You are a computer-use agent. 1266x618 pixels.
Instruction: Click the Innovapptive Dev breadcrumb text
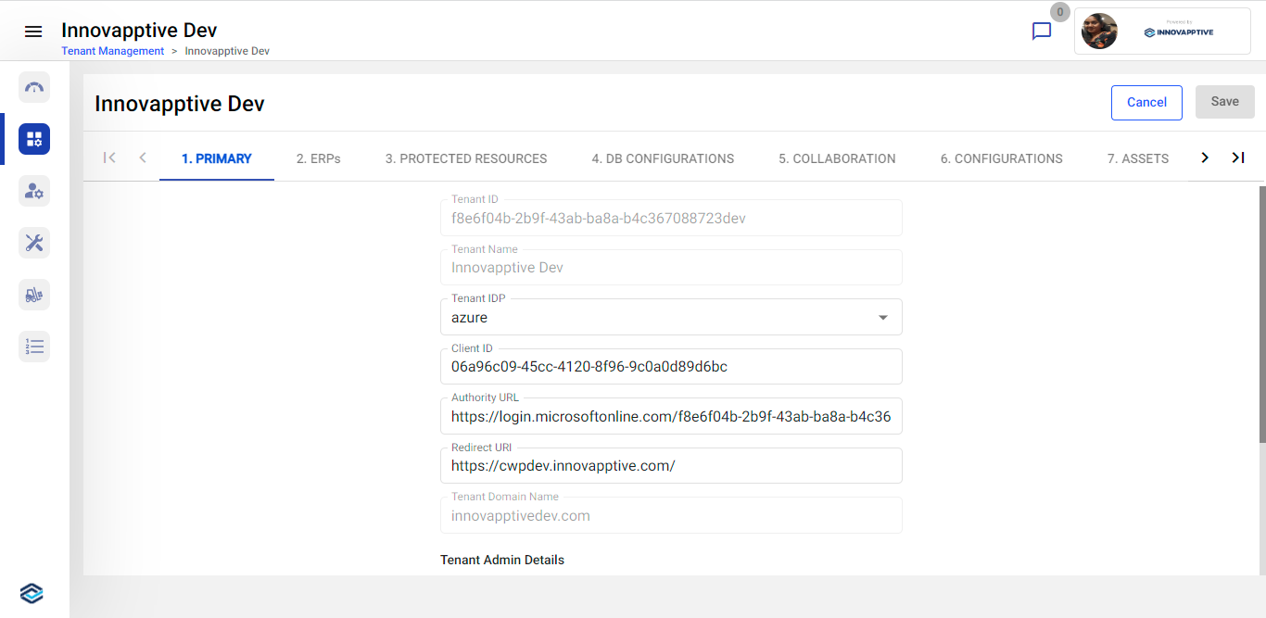(x=227, y=51)
